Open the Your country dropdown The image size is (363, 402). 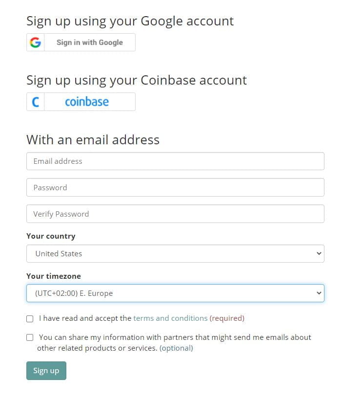(x=175, y=253)
